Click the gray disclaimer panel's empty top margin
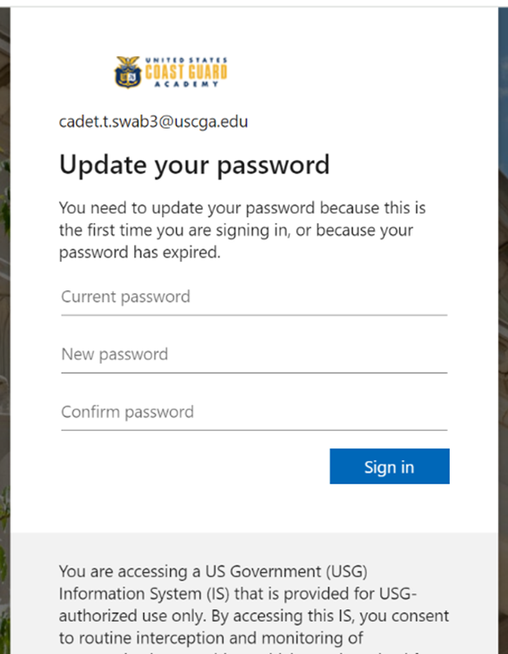 coord(254,547)
